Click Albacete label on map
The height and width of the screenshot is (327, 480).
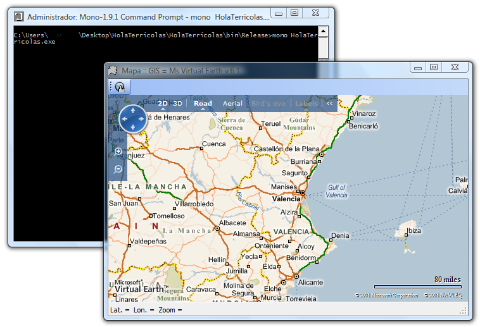pyautogui.click(x=232, y=223)
